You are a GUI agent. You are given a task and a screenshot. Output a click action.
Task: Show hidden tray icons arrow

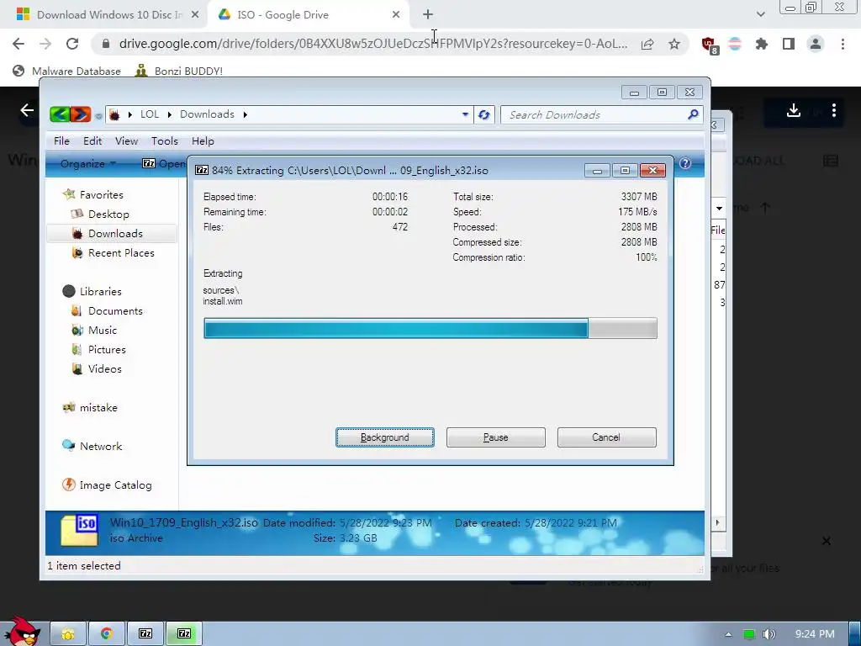point(729,634)
